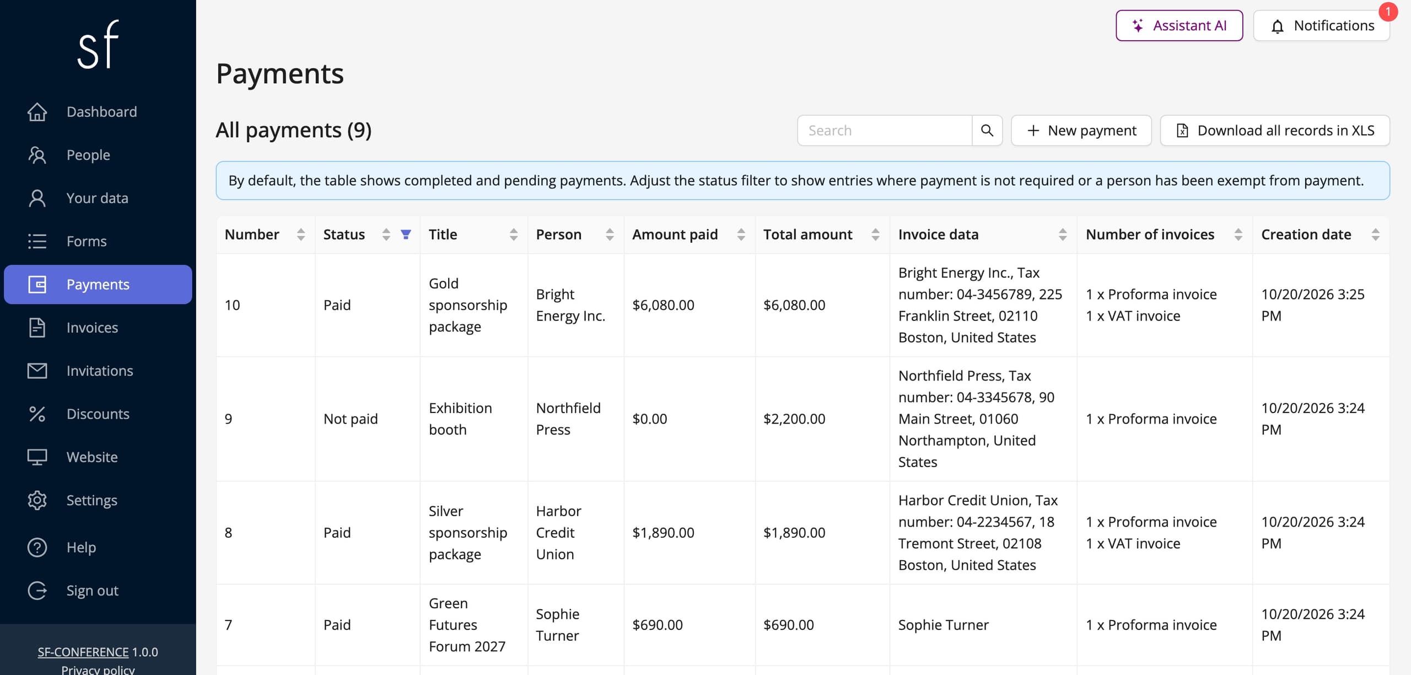
Task: Click the Dashboard home icon
Action: click(37, 112)
